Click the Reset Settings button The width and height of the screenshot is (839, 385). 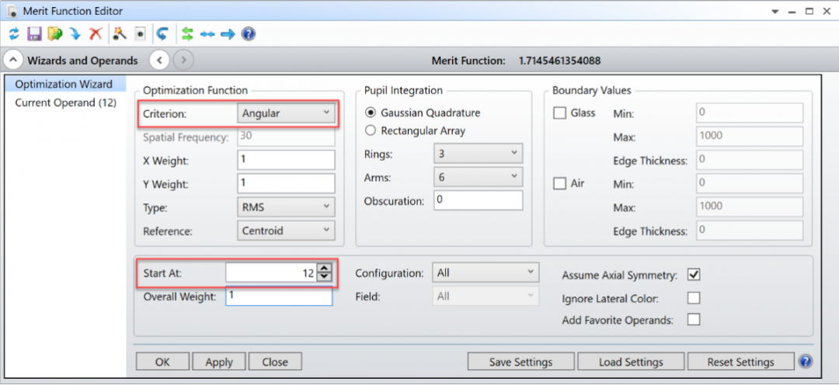click(740, 362)
